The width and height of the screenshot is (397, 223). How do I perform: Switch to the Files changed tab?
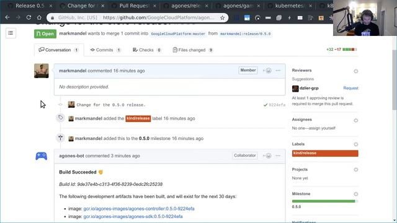[193, 50]
